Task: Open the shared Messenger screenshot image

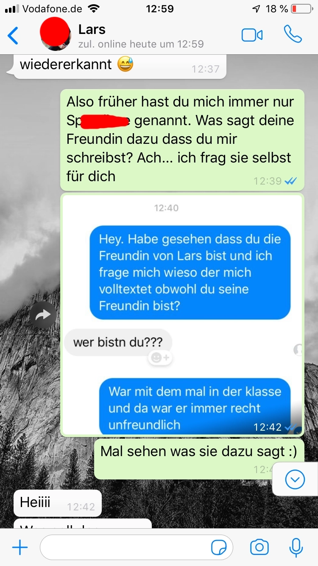Action: (182, 314)
